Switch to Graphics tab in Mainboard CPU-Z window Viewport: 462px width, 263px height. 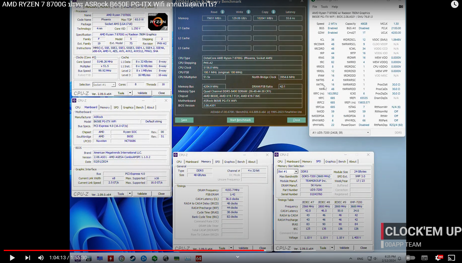(x=128, y=107)
